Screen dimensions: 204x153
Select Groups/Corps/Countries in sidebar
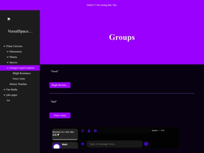pyautogui.click(x=22, y=68)
